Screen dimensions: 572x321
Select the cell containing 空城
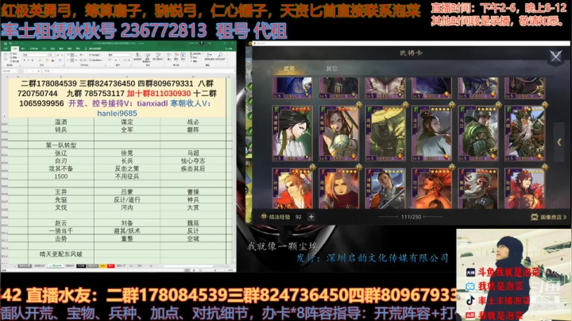192,238
